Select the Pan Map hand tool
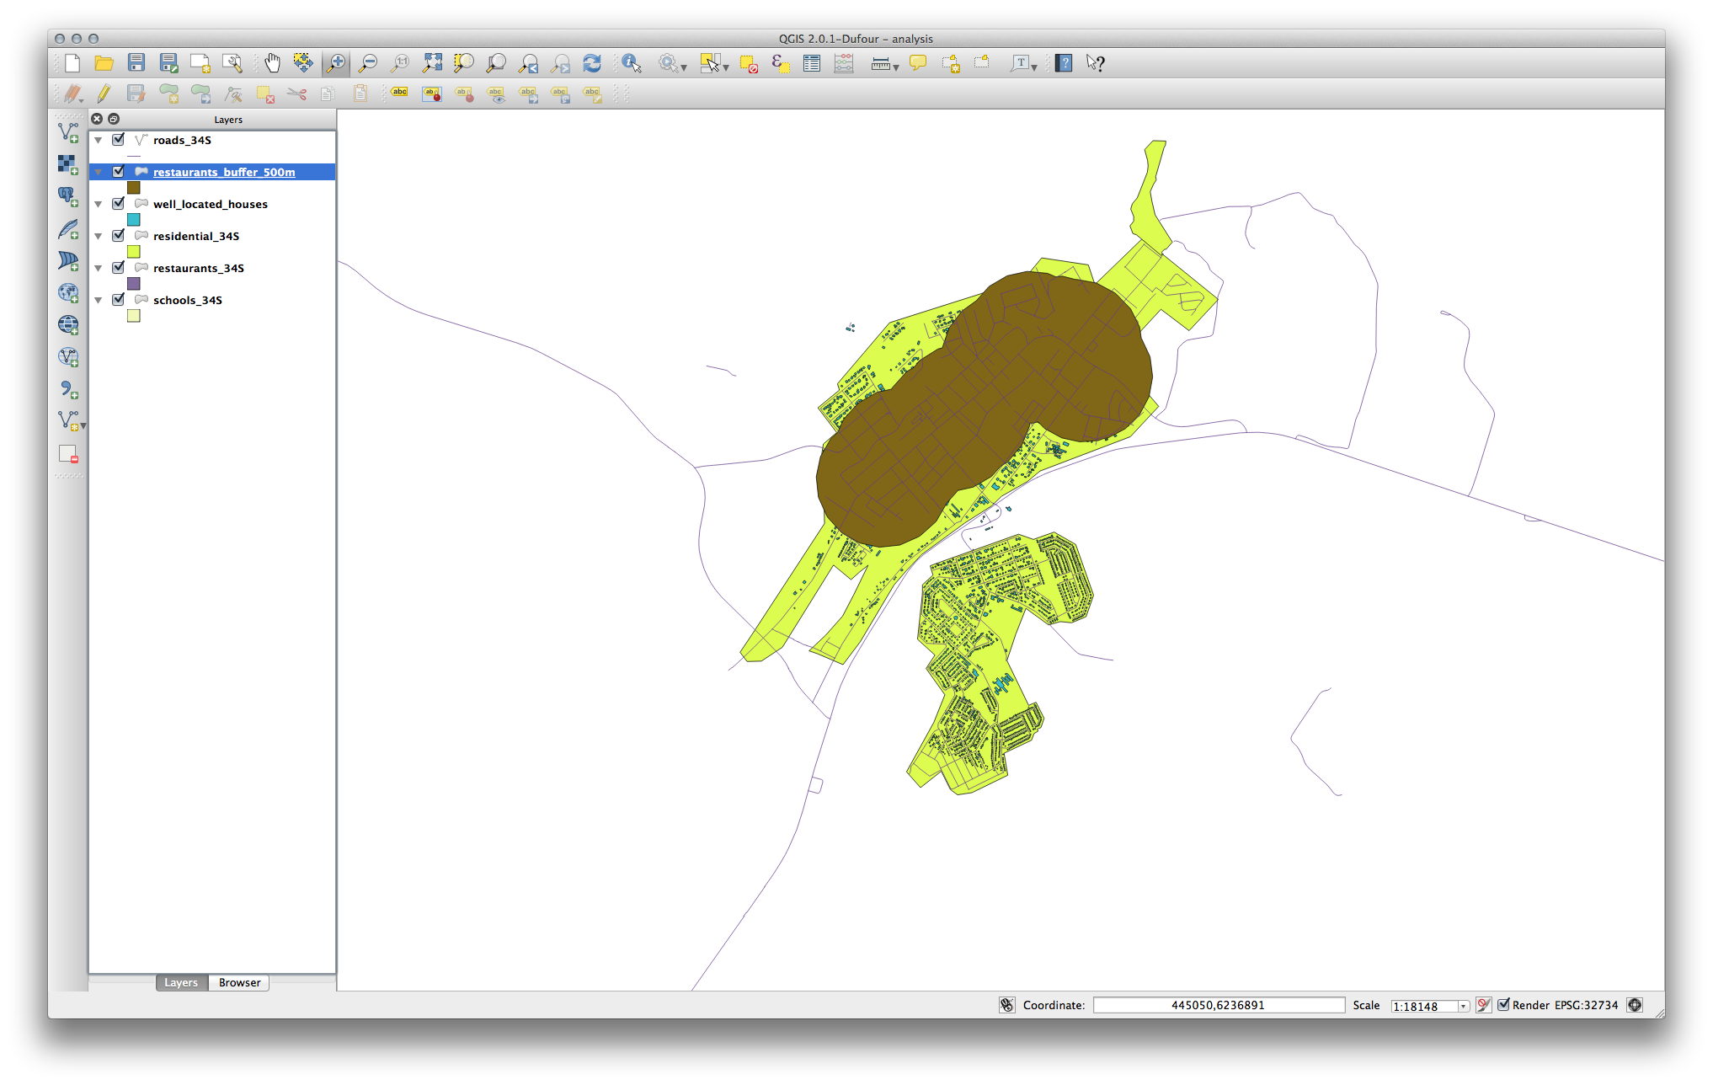Viewport: 1713px width, 1085px height. click(272, 63)
